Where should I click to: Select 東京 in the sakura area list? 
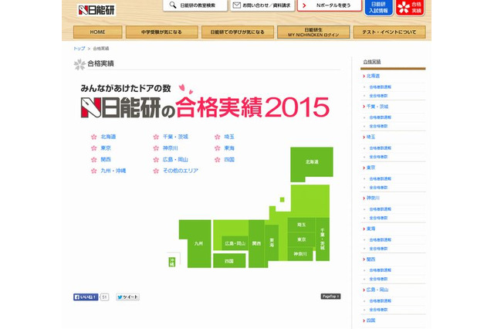106,148
